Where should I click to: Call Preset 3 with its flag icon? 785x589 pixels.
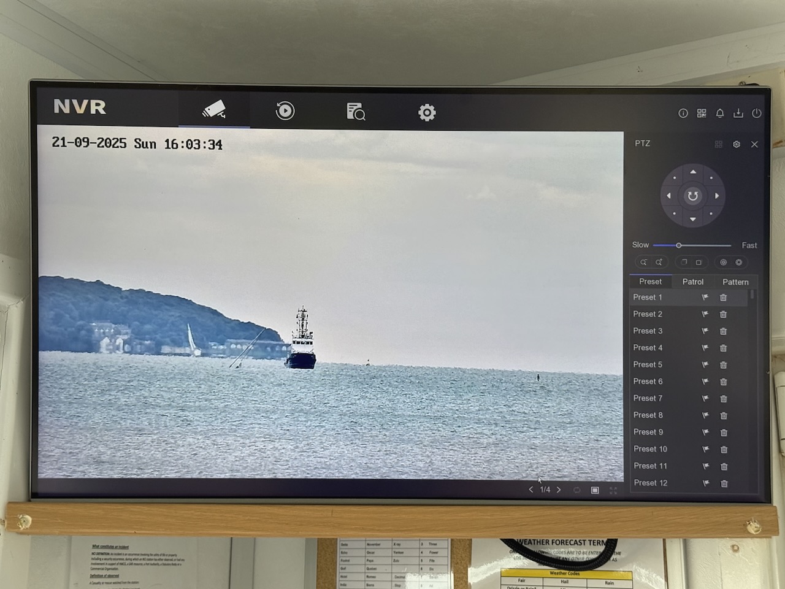pos(705,331)
